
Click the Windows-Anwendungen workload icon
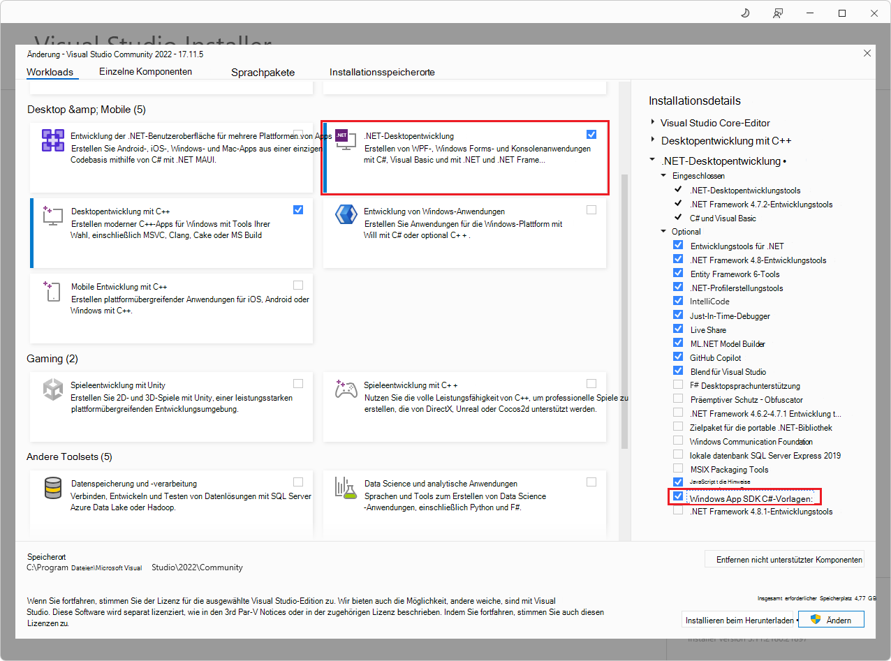(x=346, y=215)
